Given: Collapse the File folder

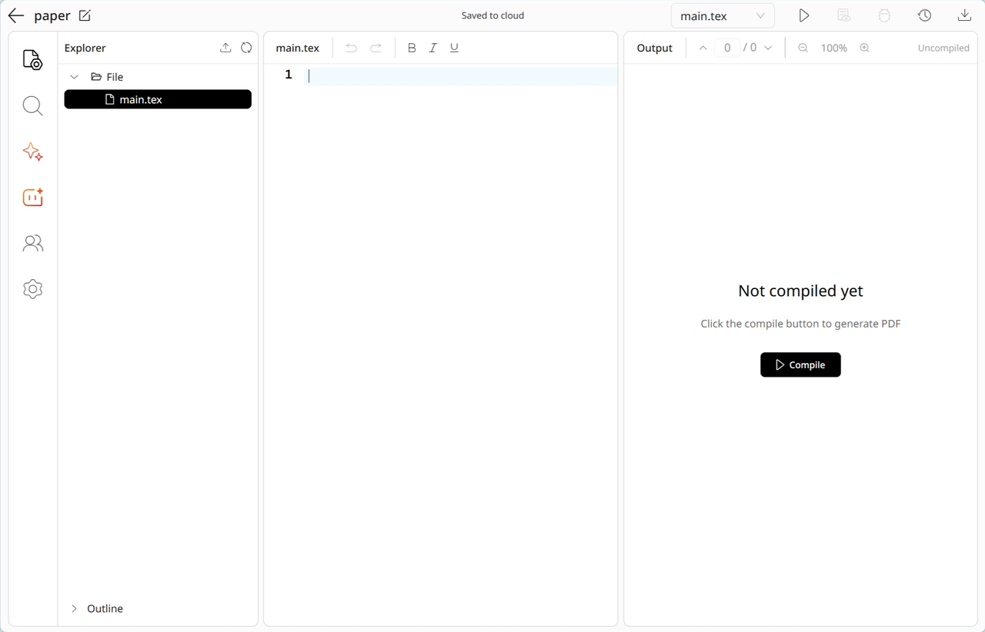Looking at the screenshot, I should pos(75,77).
